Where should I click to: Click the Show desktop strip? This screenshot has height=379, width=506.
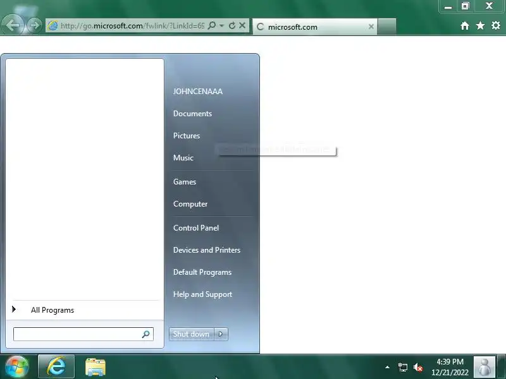502,367
